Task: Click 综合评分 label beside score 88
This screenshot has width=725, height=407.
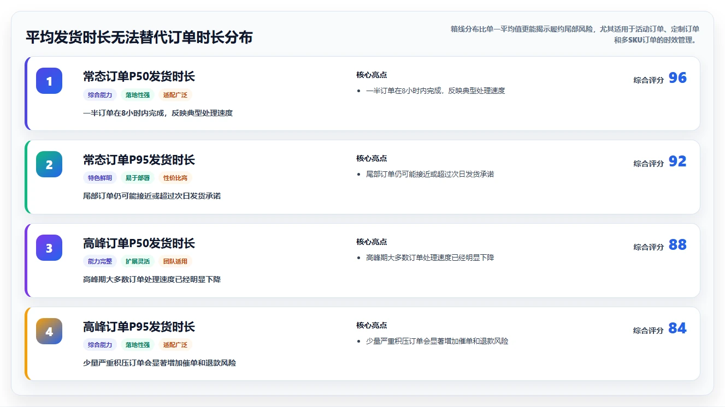Action: [649, 247]
